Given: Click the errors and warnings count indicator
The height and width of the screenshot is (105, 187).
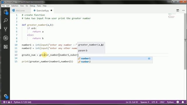Looking at the screenshot, I should (x=8, y=102).
